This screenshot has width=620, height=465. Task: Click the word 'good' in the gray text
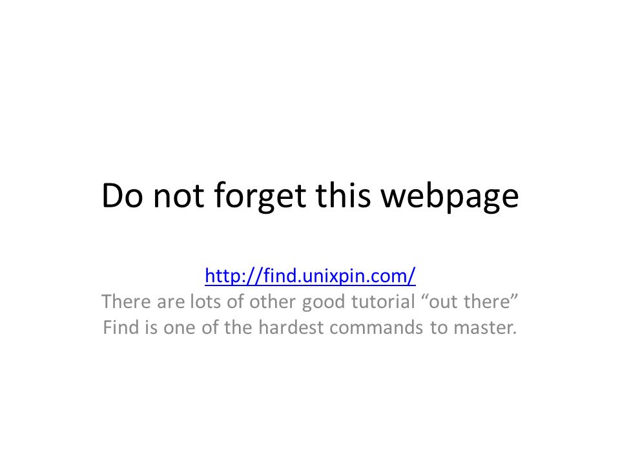(x=324, y=303)
